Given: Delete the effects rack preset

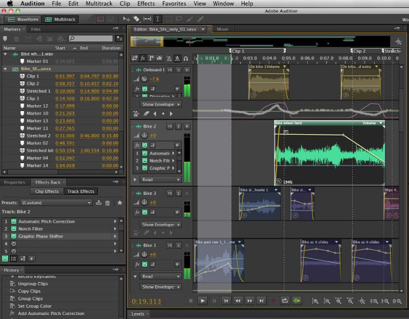Looking at the screenshot, I should 107,203.
